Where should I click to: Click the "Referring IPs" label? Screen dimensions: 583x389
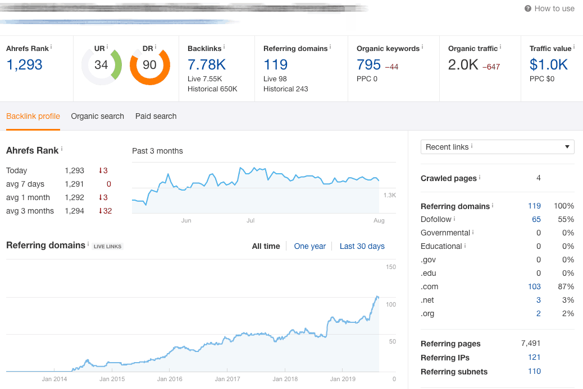(445, 358)
